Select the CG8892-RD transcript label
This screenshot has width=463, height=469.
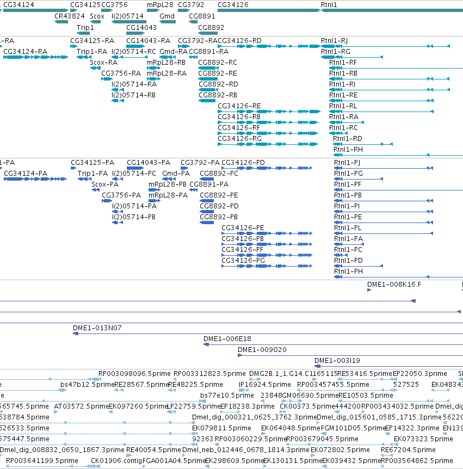pyautogui.click(x=218, y=84)
